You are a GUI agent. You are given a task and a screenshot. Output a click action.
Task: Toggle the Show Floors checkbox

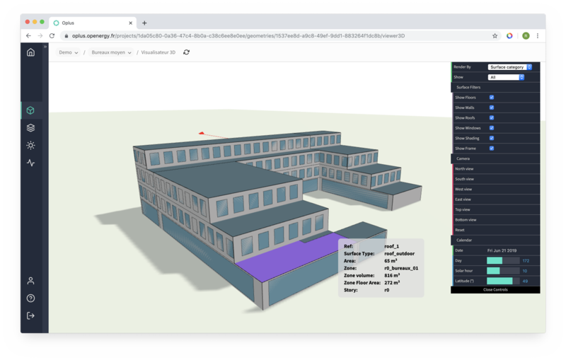click(492, 98)
